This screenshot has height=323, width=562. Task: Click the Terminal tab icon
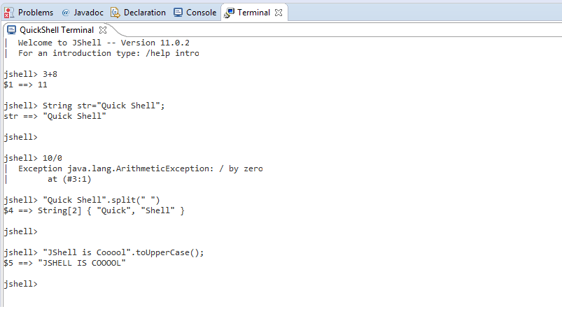229,13
